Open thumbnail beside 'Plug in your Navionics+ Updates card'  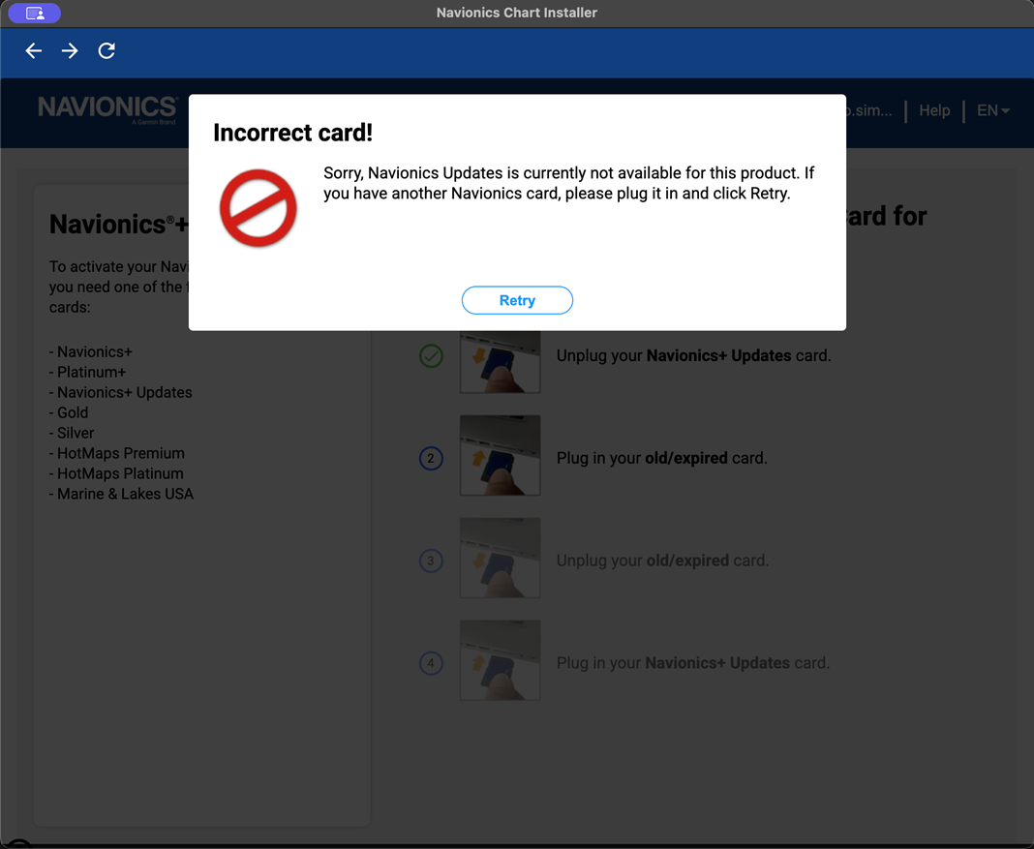tap(500, 660)
